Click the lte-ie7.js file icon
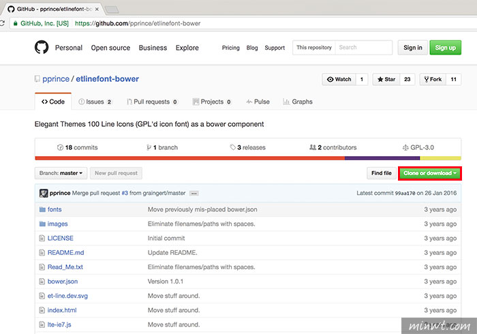This screenshot has width=477, height=334. (x=42, y=324)
